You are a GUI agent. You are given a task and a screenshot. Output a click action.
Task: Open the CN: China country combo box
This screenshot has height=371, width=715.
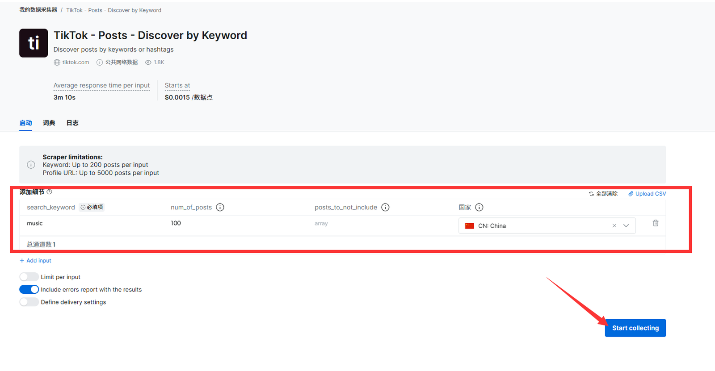click(x=547, y=226)
